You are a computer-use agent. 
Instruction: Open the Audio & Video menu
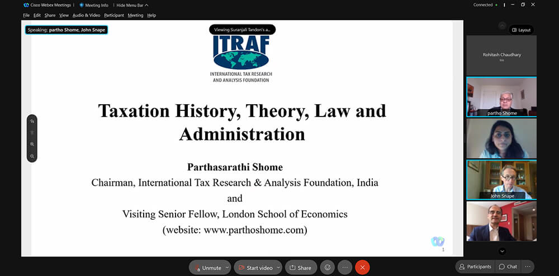tap(86, 15)
